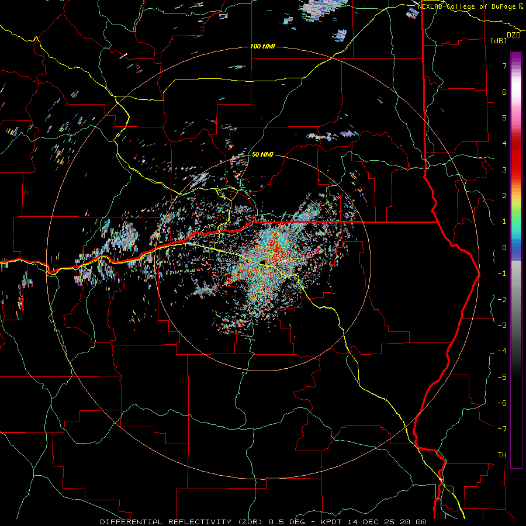
Task: Click the "5" value on the color scale
Action: coord(504,117)
